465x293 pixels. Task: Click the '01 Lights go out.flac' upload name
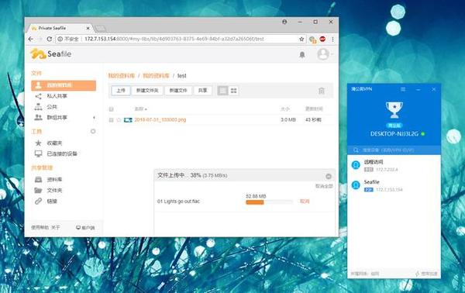(x=178, y=202)
